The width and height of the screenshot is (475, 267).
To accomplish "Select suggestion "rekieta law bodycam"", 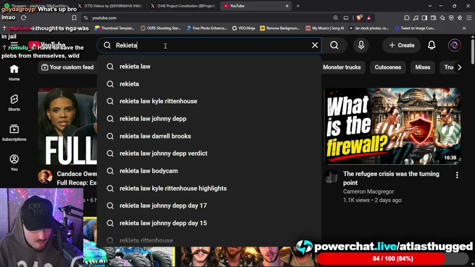I will pyautogui.click(x=209, y=171).
